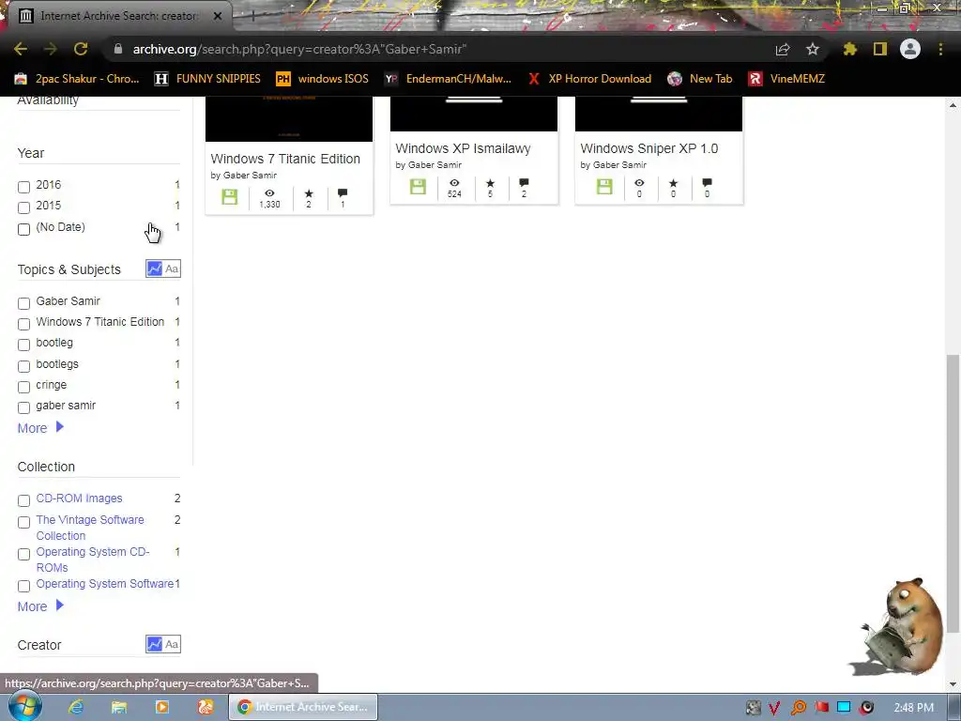
Task: Show Topics & Subjects alphabetical Aa view
Action: tap(173, 268)
